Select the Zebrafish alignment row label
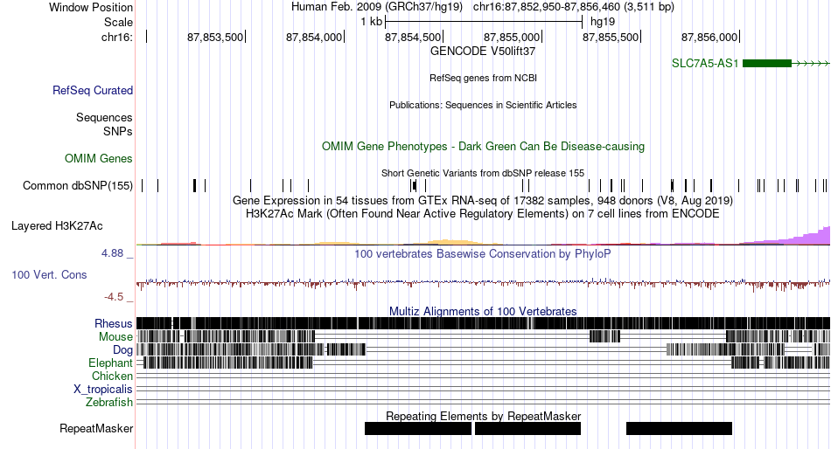 tap(109, 403)
